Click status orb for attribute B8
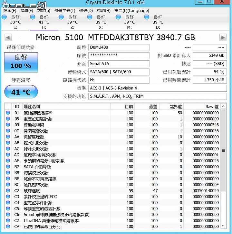The image size is (232, 234). coord(8,173)
